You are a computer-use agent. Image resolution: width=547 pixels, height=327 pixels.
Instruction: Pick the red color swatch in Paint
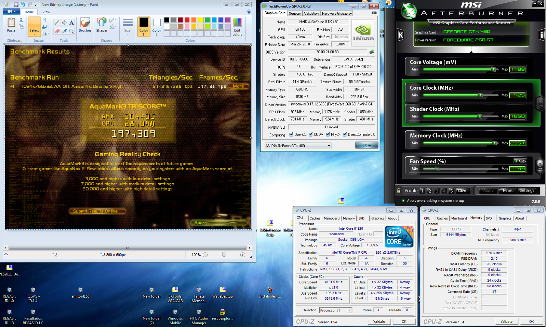tap(187, 20)
